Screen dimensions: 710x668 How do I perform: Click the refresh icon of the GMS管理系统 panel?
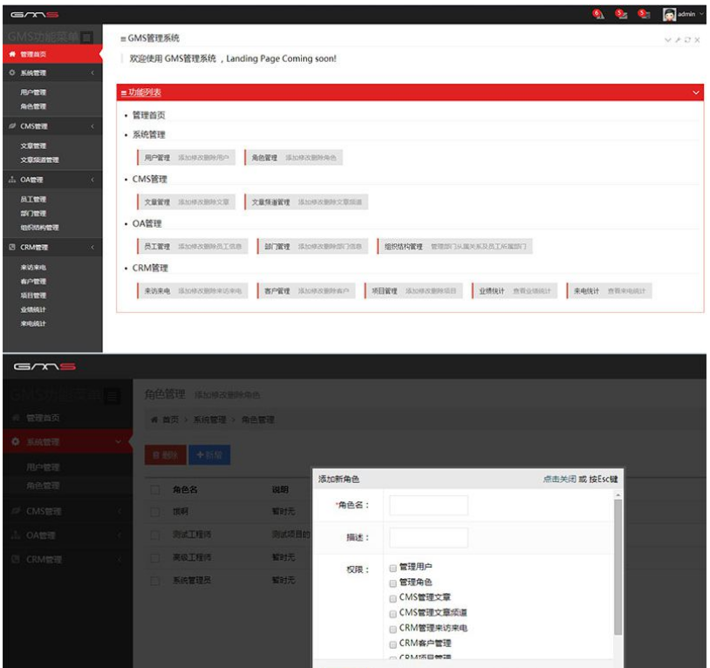point(688,40)
